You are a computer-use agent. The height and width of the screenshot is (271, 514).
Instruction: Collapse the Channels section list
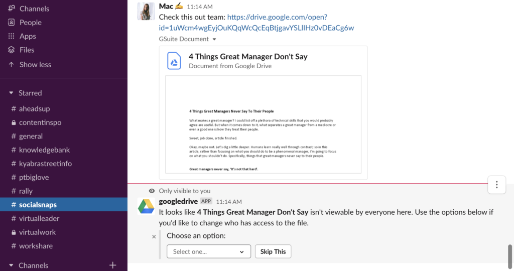(11, 265)
